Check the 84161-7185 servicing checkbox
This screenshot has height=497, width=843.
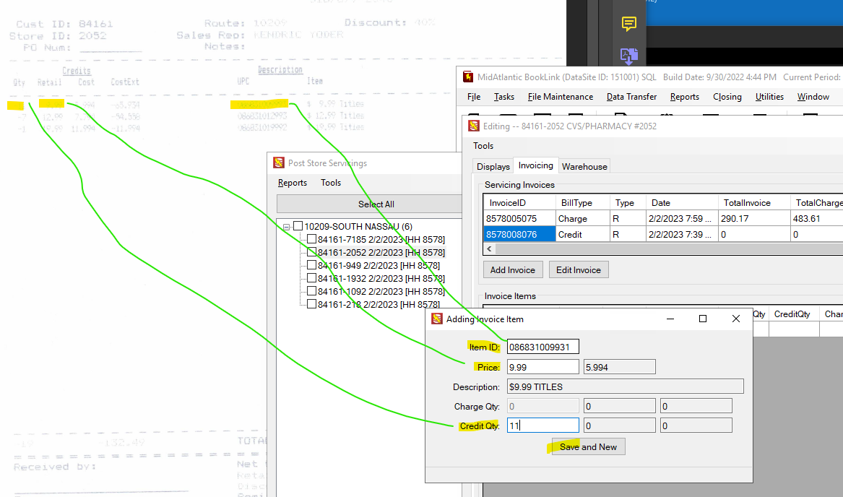tap(311, 239)
